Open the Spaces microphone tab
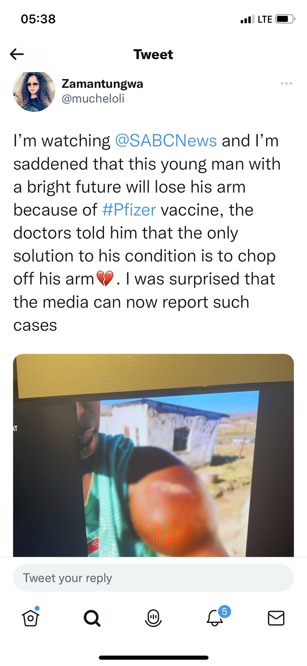The height and width of the screenshot is (666, 307). pos(153,618)
